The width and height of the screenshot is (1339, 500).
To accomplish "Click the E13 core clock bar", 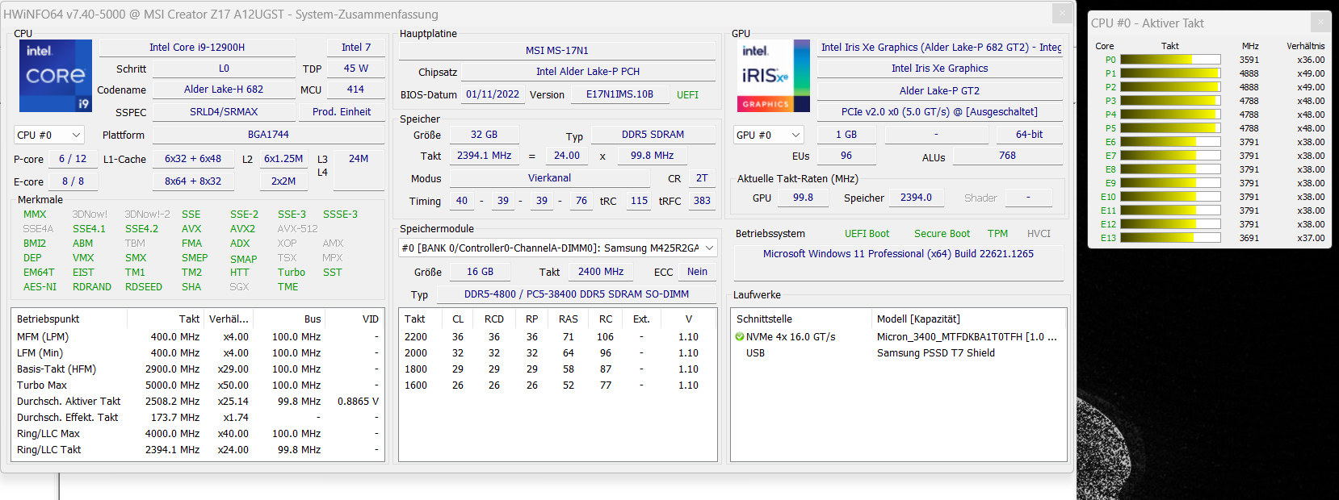I will click(x=1170, y=238).
